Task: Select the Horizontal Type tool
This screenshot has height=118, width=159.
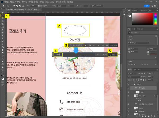Action: click(3, 59)
